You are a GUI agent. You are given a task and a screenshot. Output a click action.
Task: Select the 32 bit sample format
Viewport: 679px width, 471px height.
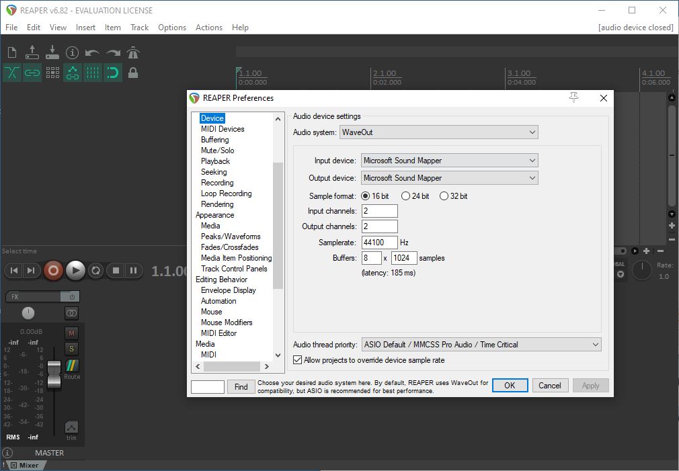(453, 196)
